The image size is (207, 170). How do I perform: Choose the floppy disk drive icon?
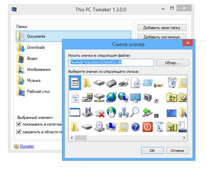coord(87,112)
